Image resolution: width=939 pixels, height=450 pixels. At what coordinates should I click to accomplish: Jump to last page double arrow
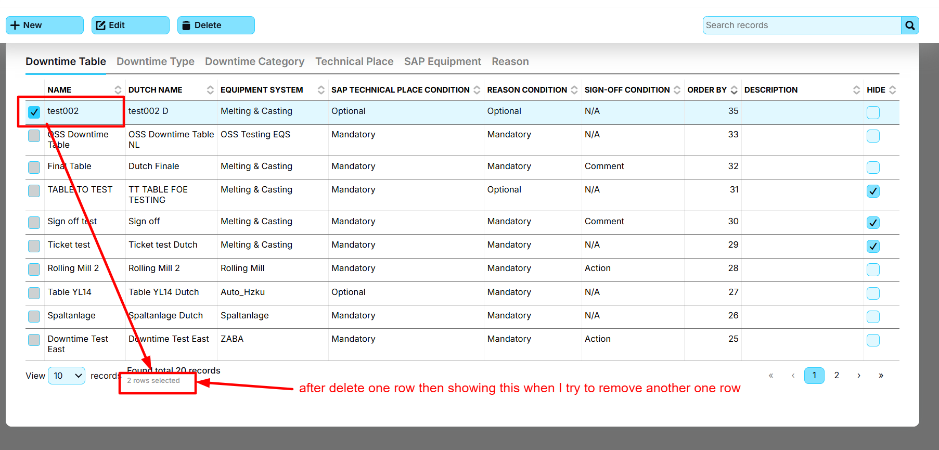[881, 376]
